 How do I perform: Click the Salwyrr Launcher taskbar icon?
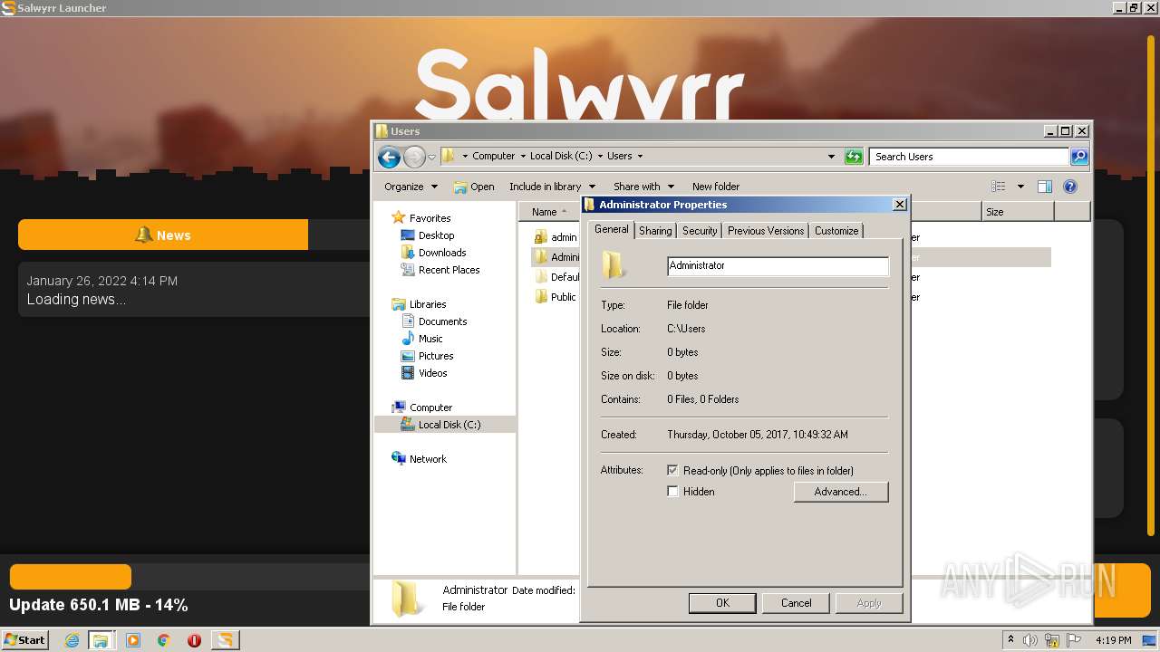point(225,640)
